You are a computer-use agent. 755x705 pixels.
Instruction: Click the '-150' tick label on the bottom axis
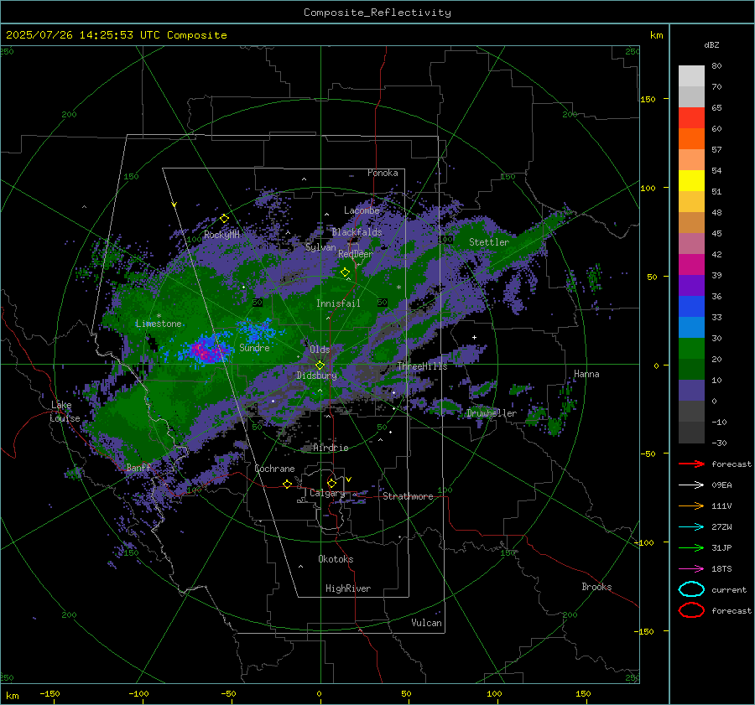pyautogui.click(x=49, y=693)
